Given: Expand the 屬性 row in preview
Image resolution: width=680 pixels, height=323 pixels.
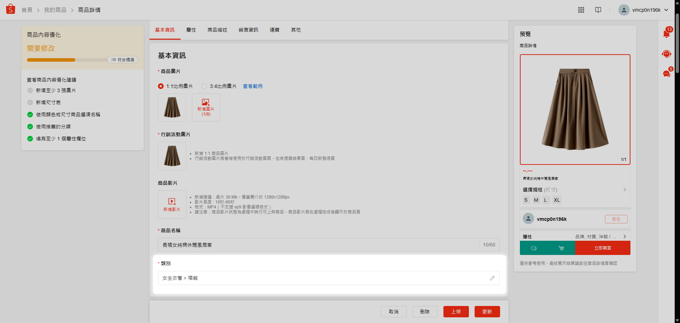Looking at the screenshot, I should (x=624, y=236).
